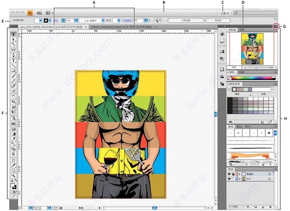The width and height of the screenshot is (290, 211).
Task: Switch to the Swatches tab beside Color
Action: coord(241,72)
